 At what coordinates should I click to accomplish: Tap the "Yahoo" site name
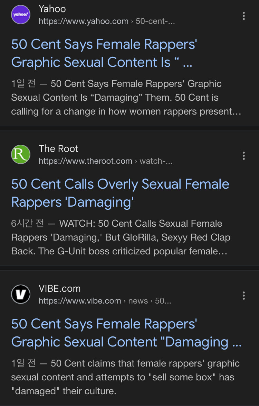[52, 9]
